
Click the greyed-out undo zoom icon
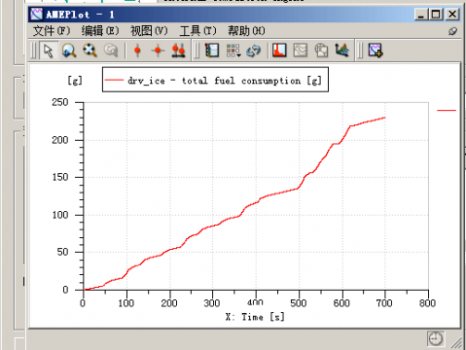click(x=111, y=51)
